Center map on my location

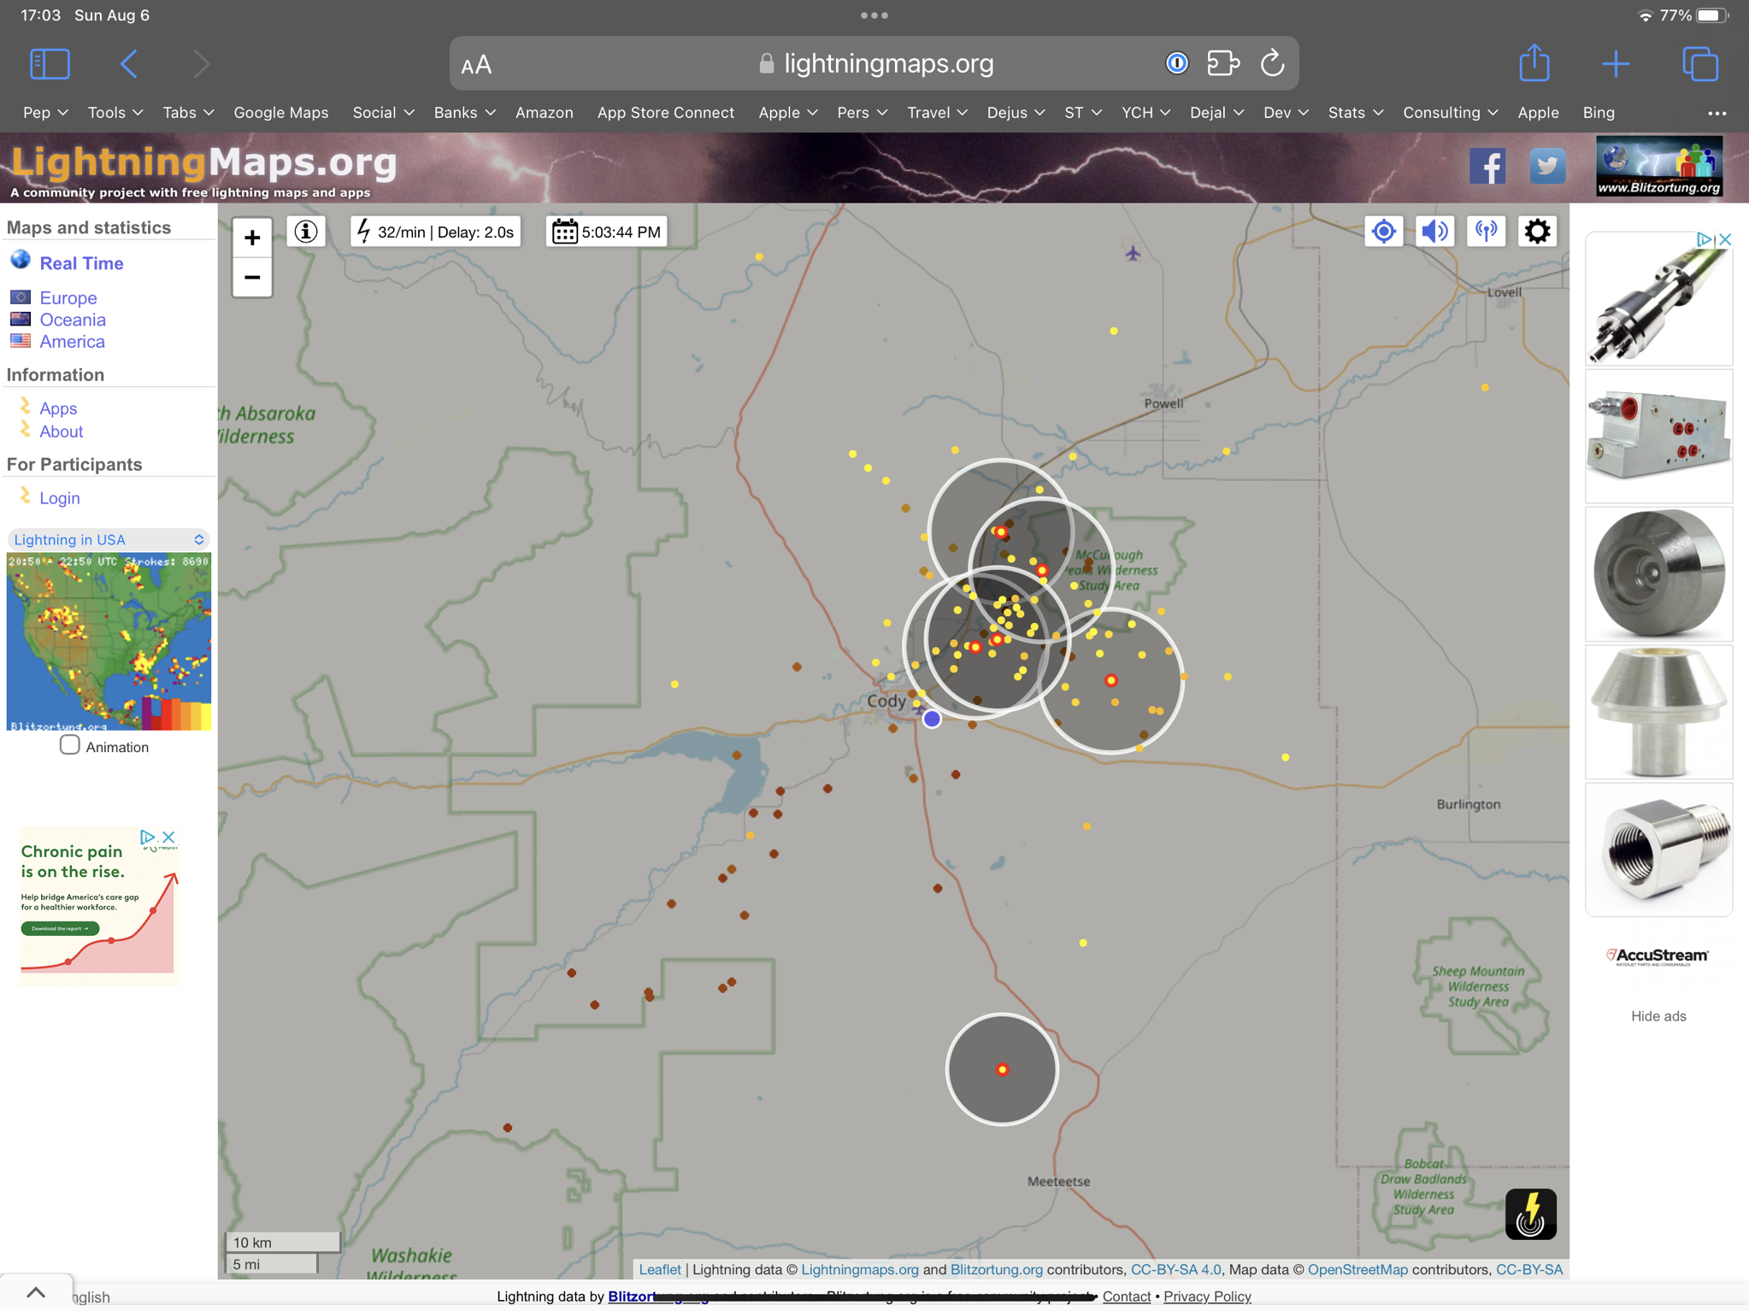(1383, 232)
